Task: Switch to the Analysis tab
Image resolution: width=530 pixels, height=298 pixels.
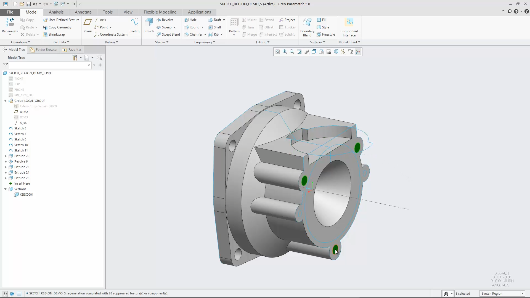Action: click(x=56, y=12)
